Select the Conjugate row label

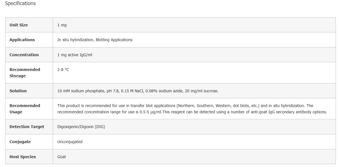tap(20, 142)
